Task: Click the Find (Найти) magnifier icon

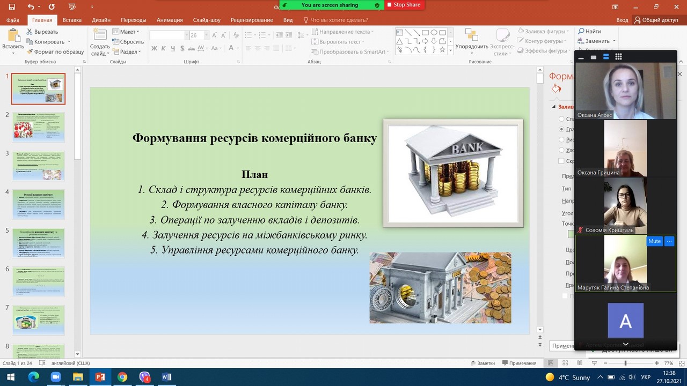Action: click(x=581, y=32)
